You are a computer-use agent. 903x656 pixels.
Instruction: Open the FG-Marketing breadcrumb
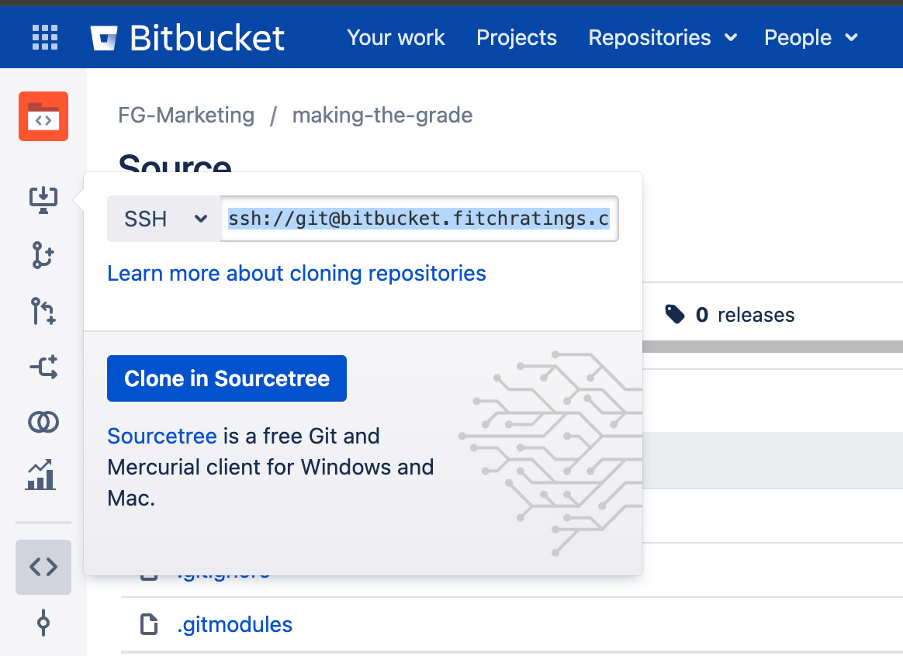tap(186, 115)
